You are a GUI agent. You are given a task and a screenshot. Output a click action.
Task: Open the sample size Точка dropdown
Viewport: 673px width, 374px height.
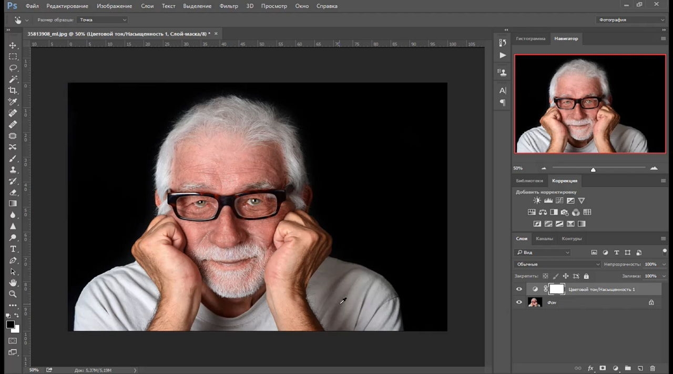103,19
